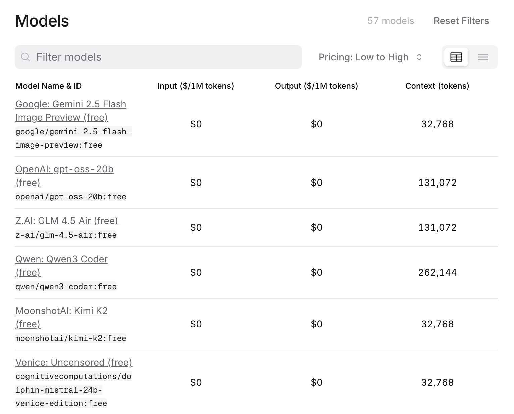Select the Qwen: Qwen3 Coder (free) link
The width and height of the screenshot is (514, 414).
pos(61,259)
